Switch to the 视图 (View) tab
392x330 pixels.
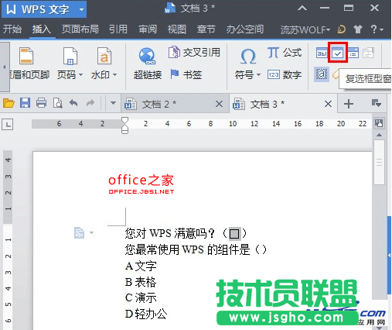tap(177, 29)
